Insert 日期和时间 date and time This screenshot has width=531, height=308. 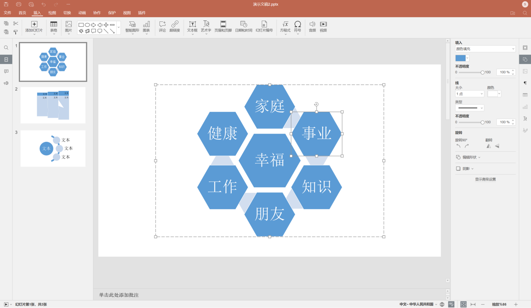pos(243,27)
